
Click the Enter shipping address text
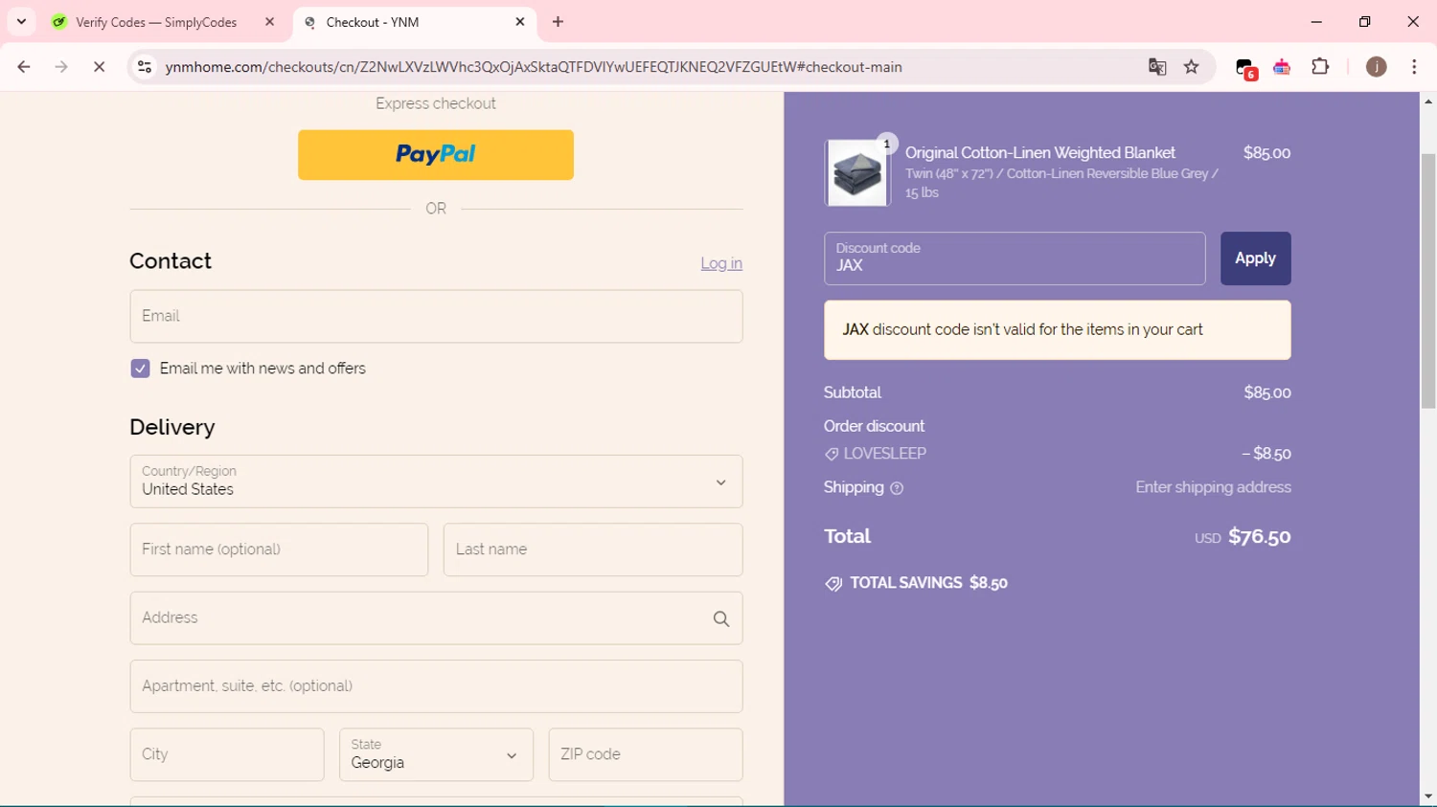pos(1213,487)
